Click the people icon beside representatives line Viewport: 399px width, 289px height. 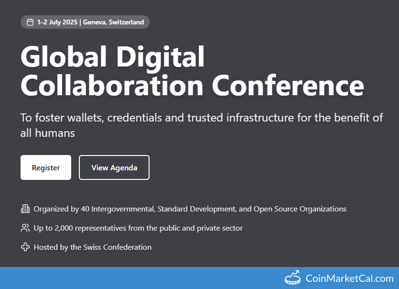coord(25,228)
